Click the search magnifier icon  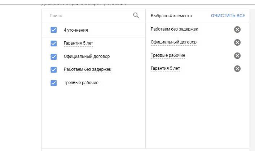coord(136,15)
